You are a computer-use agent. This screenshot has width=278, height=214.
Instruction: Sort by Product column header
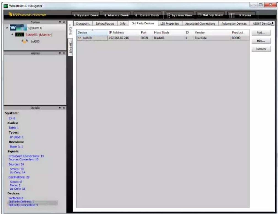[240, 32]
